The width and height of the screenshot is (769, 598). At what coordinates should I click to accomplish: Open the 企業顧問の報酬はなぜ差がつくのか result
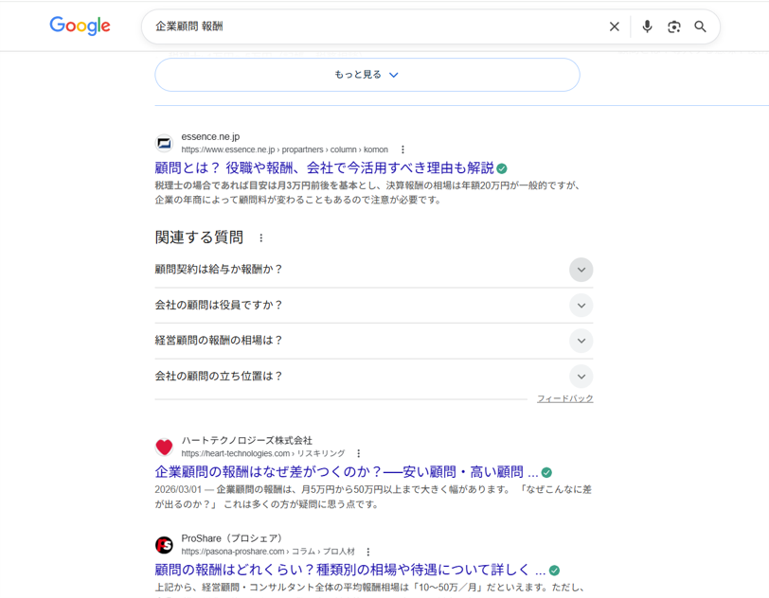pos(346,471)
